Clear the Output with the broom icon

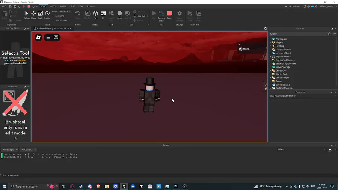coord(330,150)
